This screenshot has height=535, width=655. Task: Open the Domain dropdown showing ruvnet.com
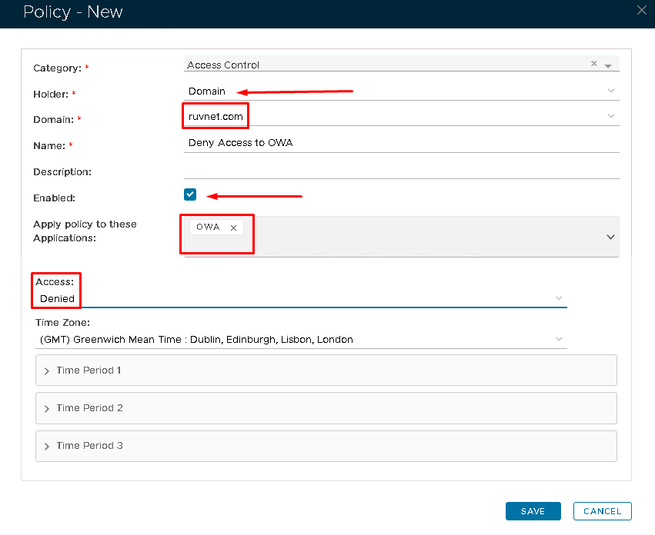click(611, 116)
